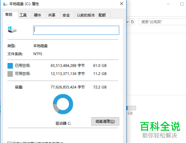Screen dimensions: 186x143
Task: Close the 本地磁盘 (C:) 属性 dialog
Action: click(x=122, y=4)
